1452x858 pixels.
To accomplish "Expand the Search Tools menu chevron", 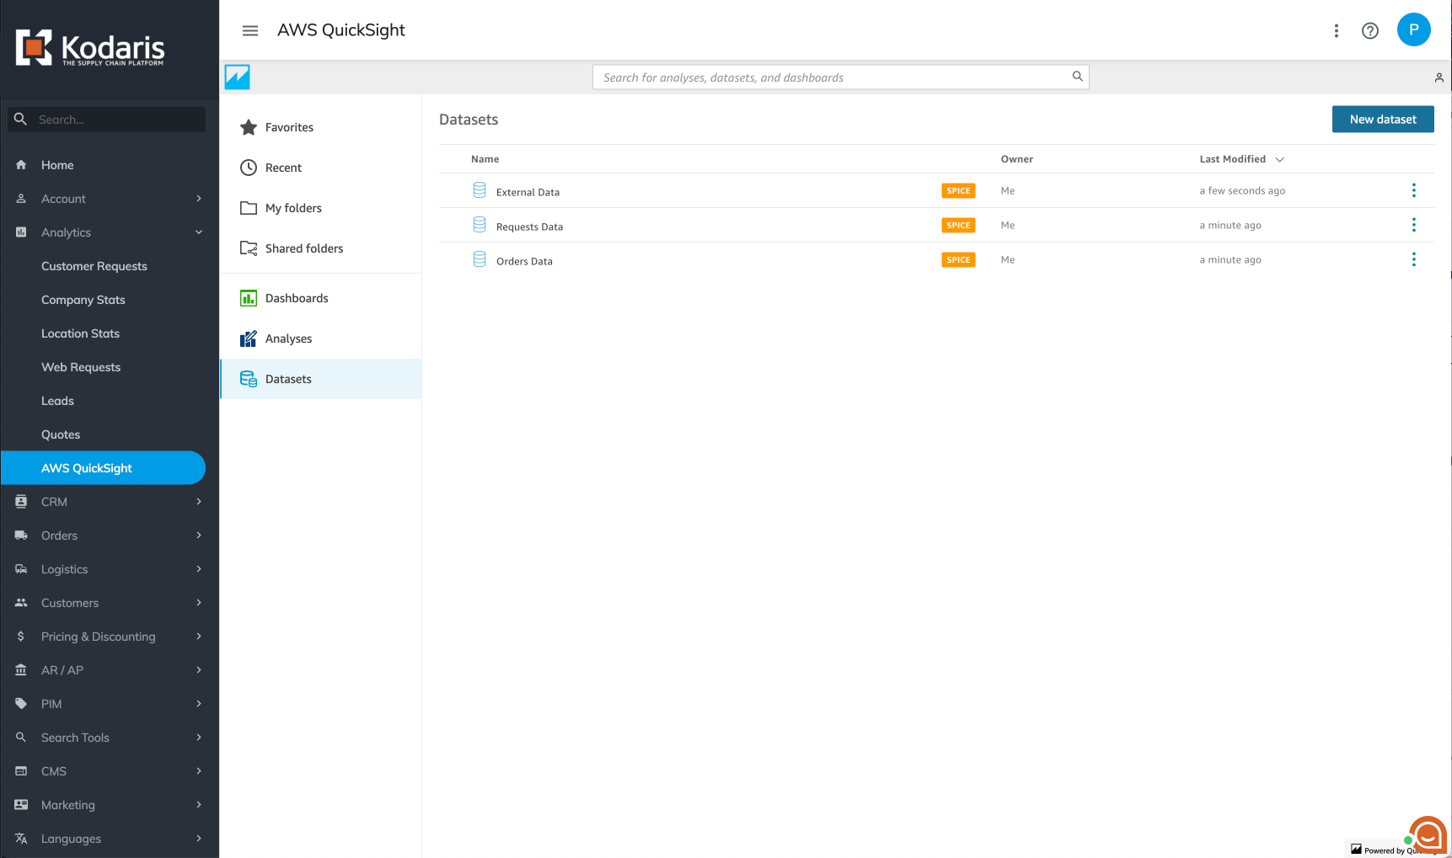I will click(199, 738).
